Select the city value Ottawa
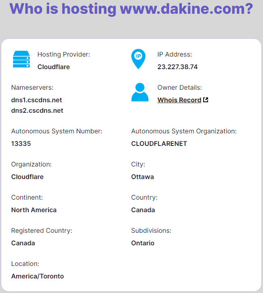Screen dimensions: 263x293 pyautogui.click(x=143, y=177)
